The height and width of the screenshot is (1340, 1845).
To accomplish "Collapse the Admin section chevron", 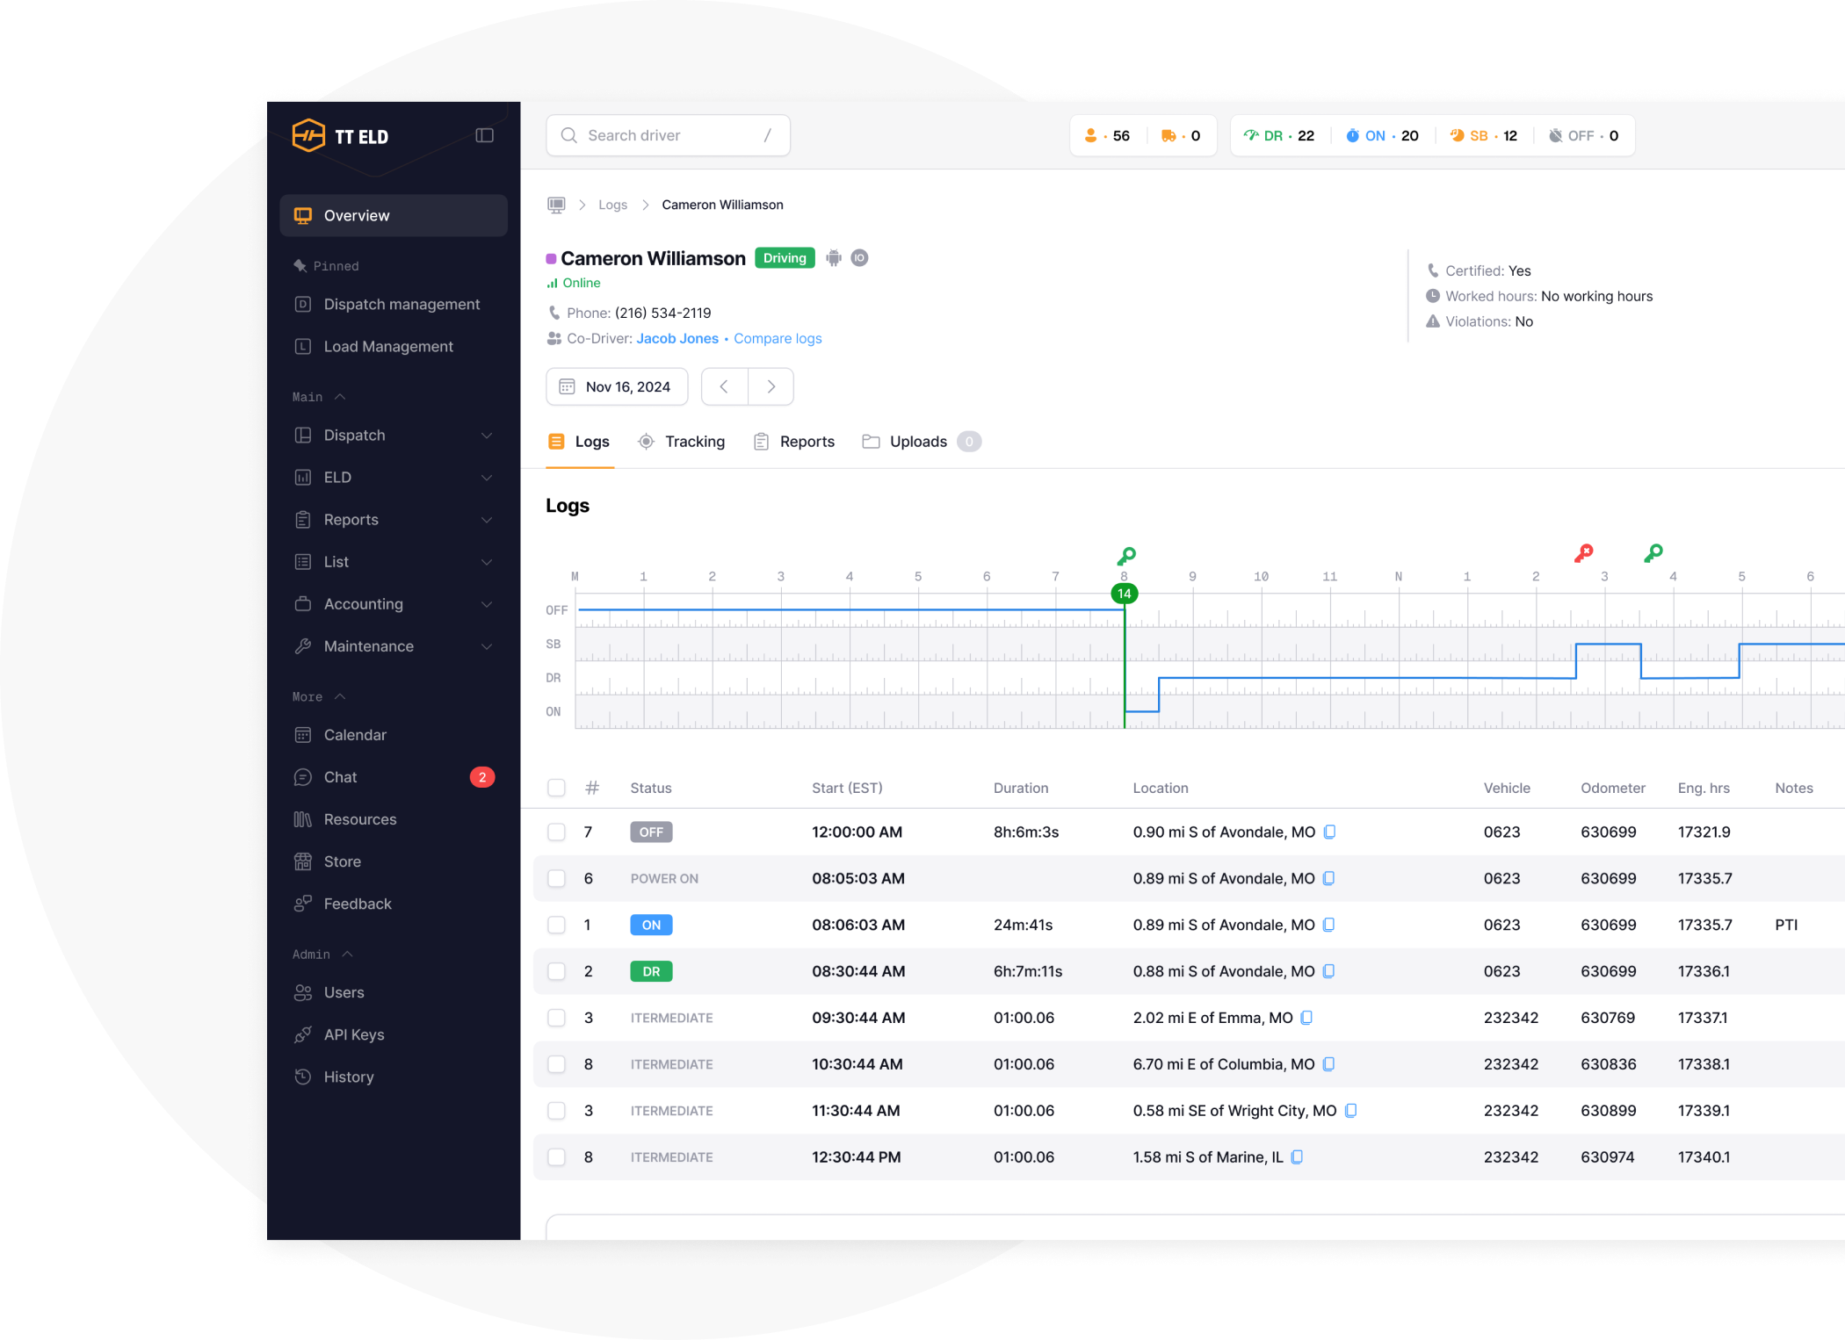I will click(347, 955).
